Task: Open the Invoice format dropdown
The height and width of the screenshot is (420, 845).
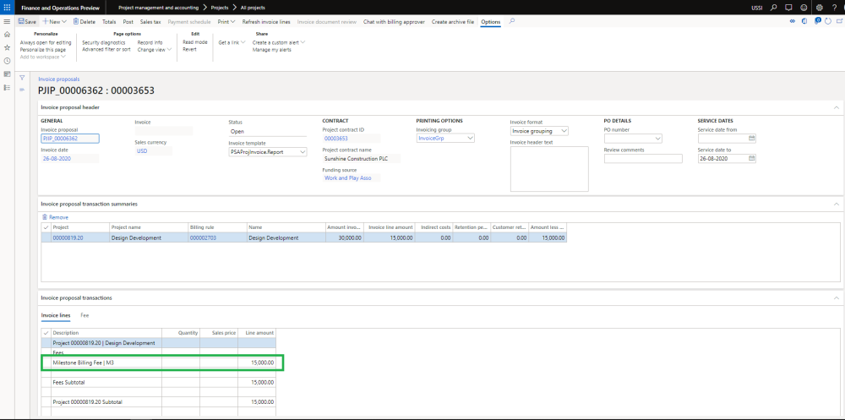Action: 564,131
